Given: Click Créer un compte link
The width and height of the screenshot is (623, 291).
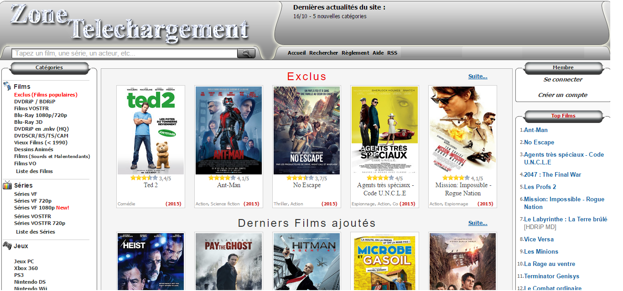Looking at the screenshot, I should (563, 95).
